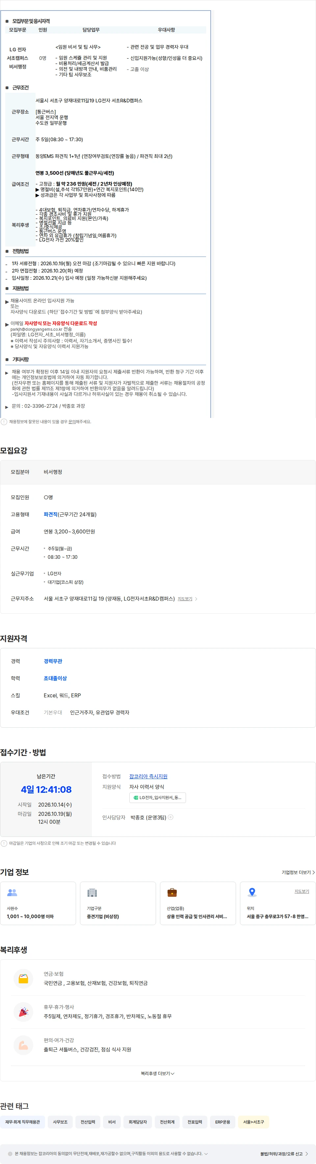
Task: Select the ERP운용 tag
Action: click(x=223, y=1122)
